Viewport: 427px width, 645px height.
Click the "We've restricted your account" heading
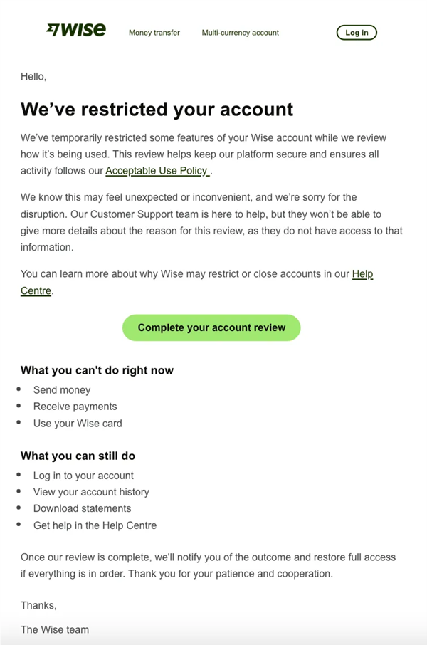point(157,109)
